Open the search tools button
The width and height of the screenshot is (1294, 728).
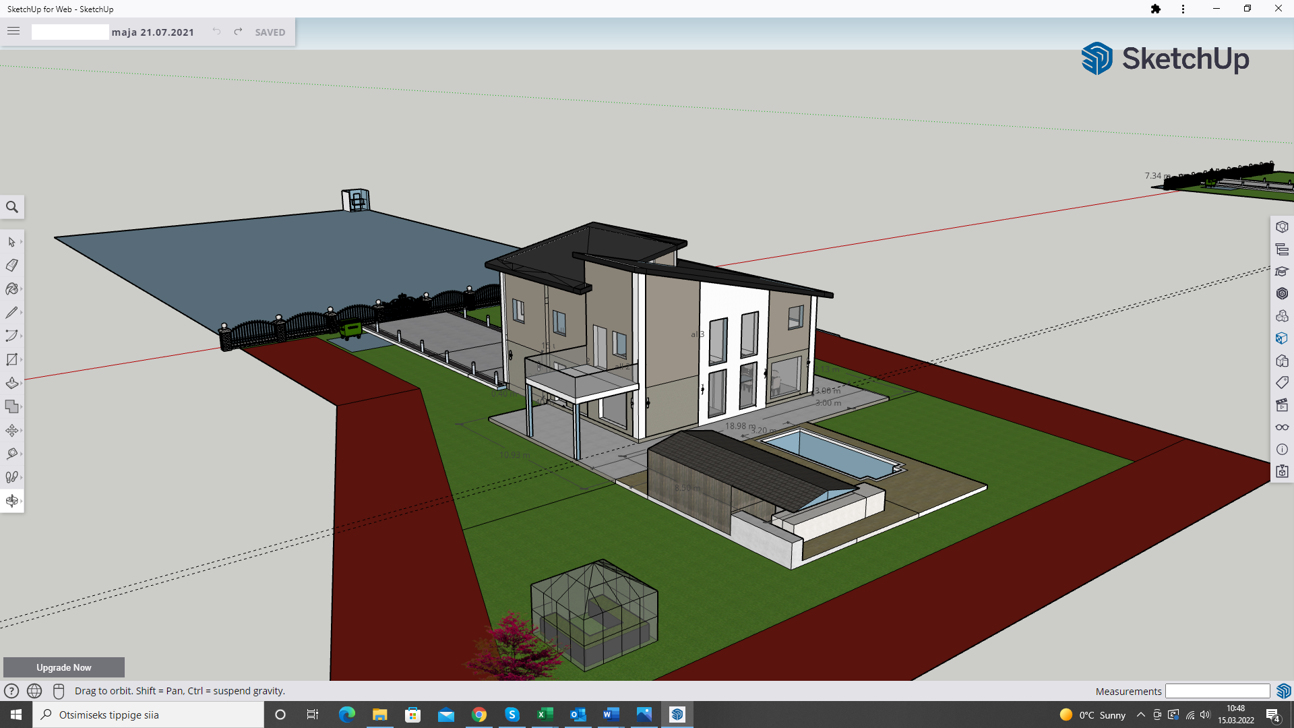(x=12, y=207)
